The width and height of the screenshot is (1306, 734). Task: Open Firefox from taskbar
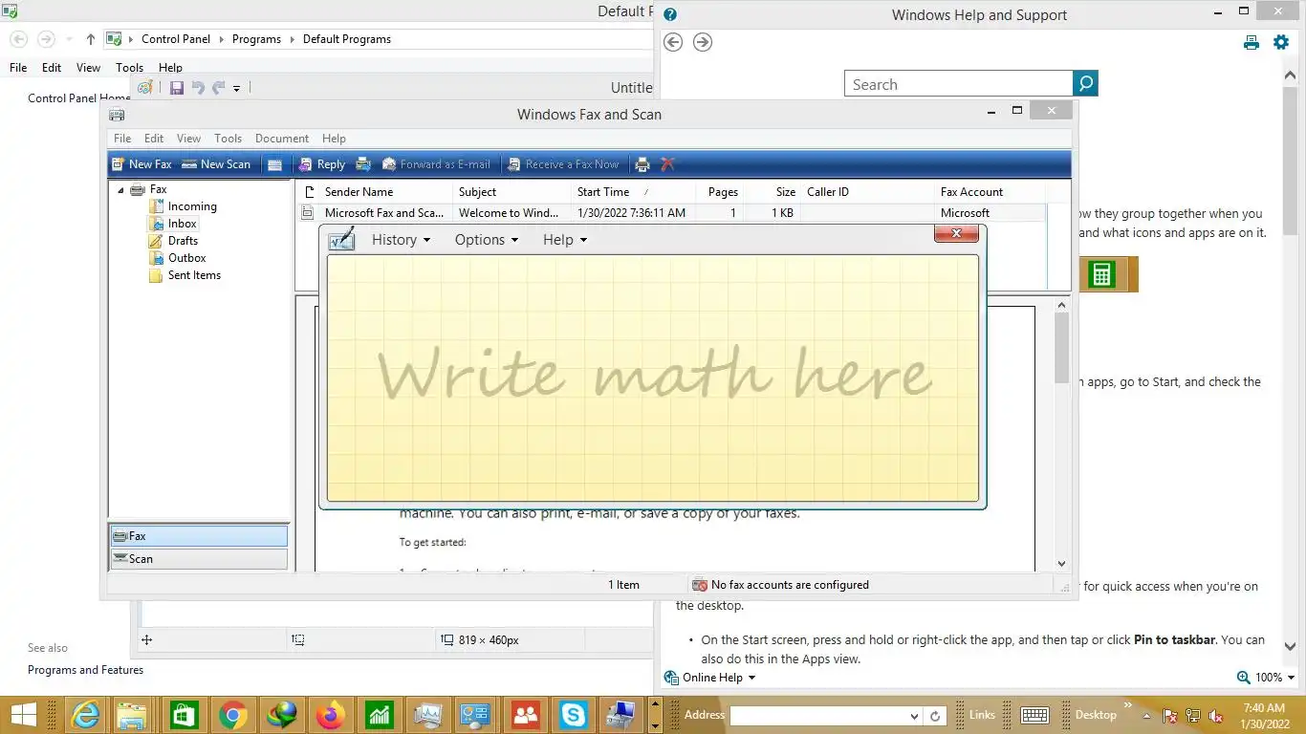tap(330, 715)
